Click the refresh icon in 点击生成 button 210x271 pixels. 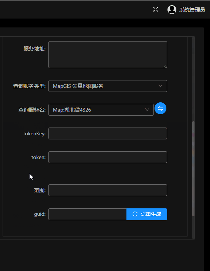(135, 214)
